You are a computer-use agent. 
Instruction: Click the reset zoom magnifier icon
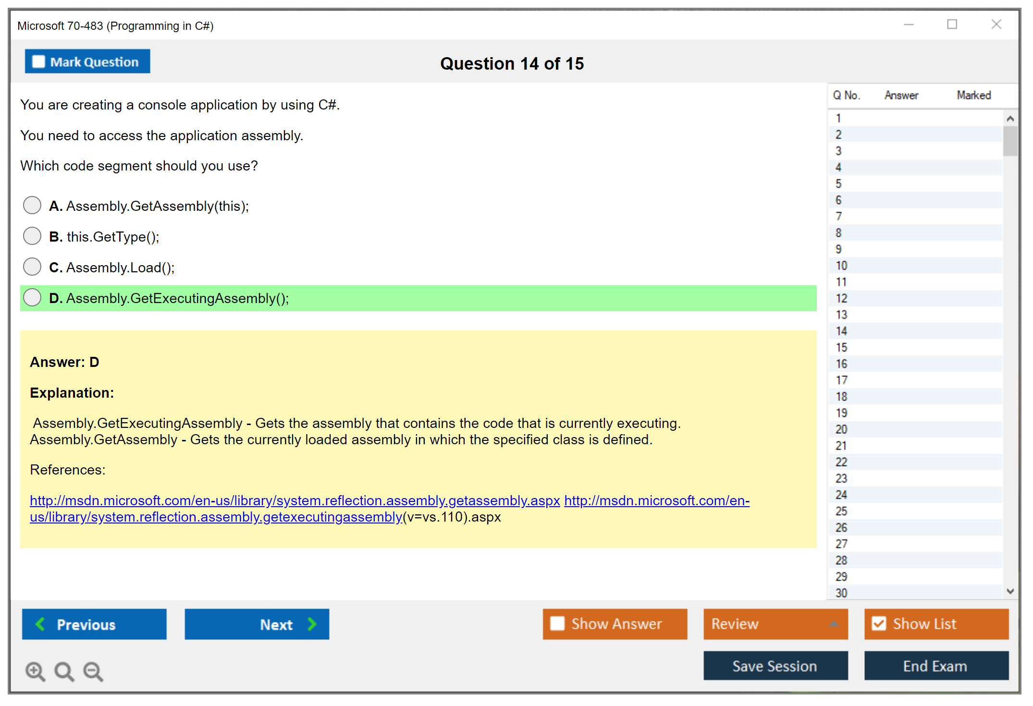pos(64,671)
